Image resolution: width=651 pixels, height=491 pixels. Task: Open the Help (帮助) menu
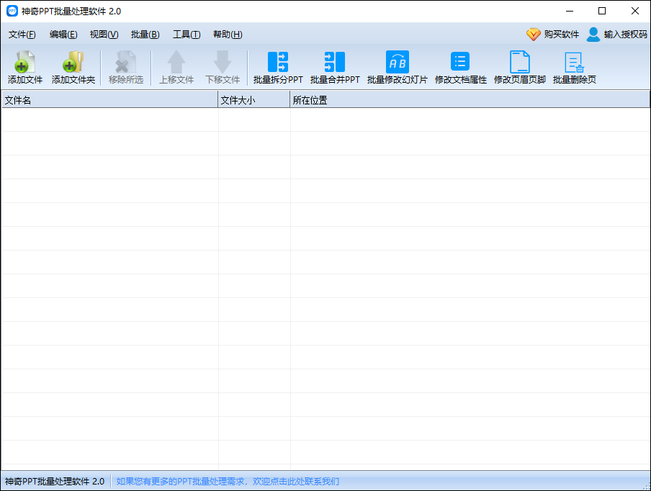pos(228,35)
